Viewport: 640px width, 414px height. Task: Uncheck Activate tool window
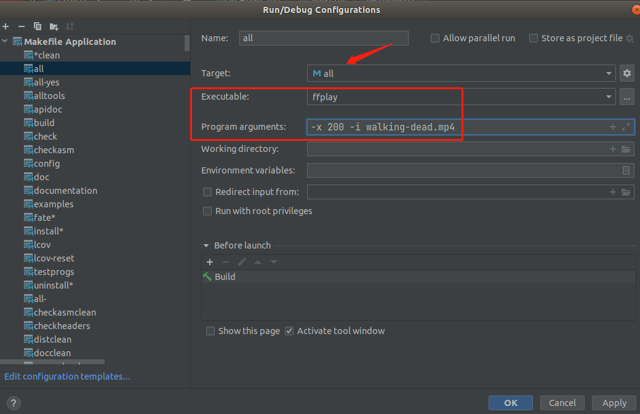coord(290,331)
